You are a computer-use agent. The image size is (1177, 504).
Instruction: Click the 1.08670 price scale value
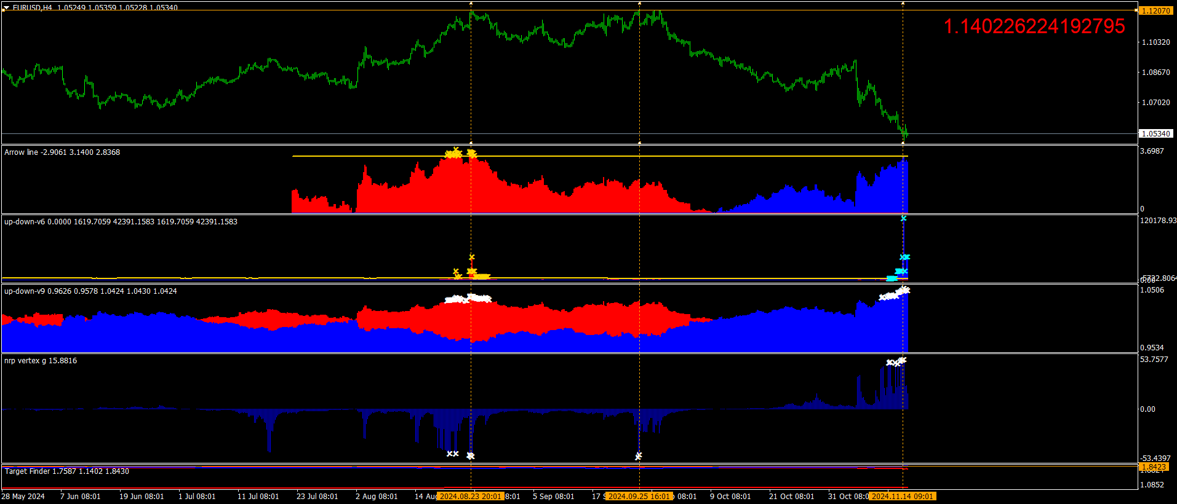click(1155, 72)
